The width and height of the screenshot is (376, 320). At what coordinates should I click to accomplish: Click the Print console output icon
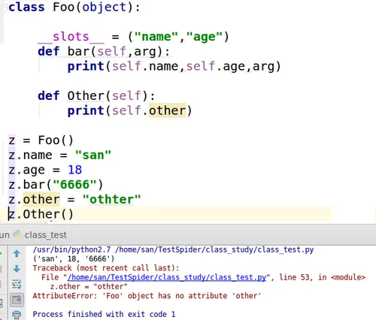(17, 315)
